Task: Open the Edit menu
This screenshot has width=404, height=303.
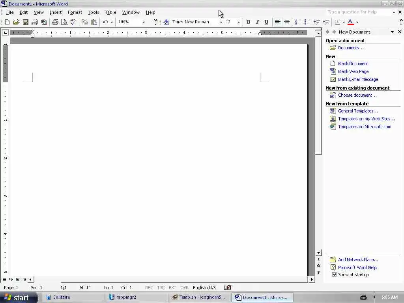Action: (23, 12)
